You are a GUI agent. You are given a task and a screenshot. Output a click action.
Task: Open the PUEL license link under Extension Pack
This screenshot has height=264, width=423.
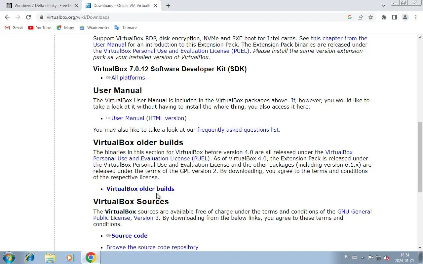(x=176, y=51)
